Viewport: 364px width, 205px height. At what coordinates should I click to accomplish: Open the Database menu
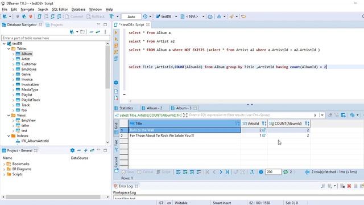(x=78, y=9)
